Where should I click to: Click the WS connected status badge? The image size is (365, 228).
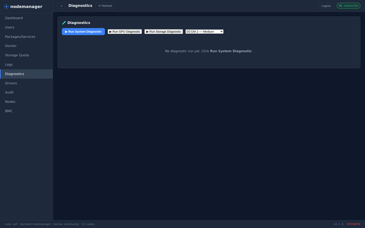(349, 6)
